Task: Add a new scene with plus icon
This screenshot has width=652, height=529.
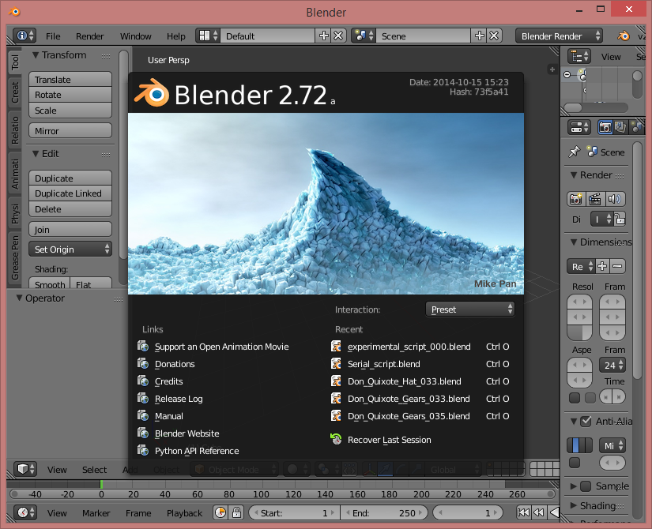Action: coord(479,36)
